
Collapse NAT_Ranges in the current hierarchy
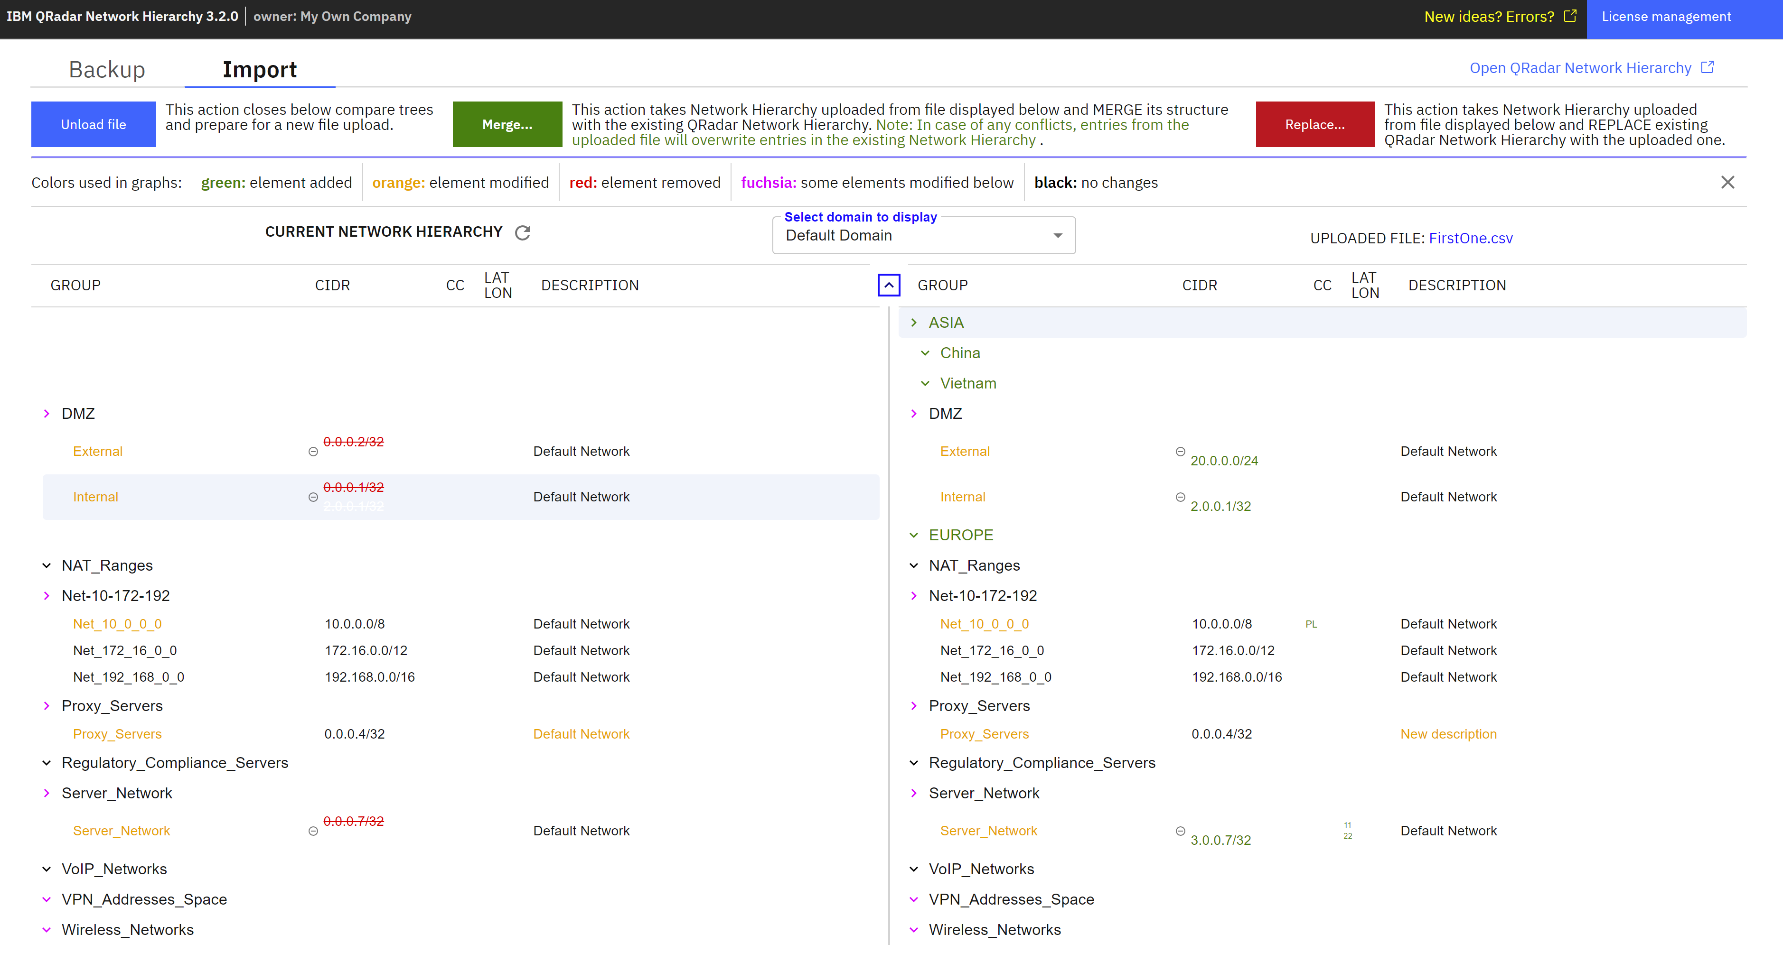47,565
